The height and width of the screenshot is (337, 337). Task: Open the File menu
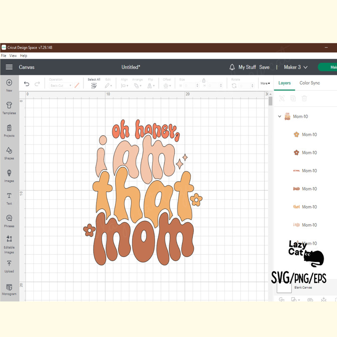coord(4,56)
